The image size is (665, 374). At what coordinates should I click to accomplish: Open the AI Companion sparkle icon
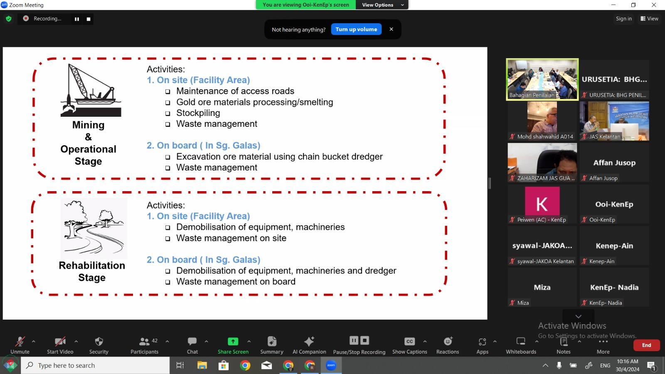click(309, 342)
